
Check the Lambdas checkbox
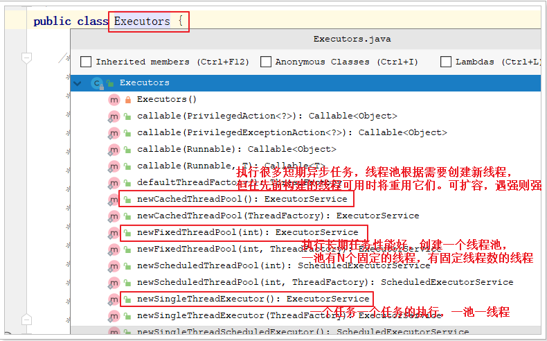[x=446, y=62]
